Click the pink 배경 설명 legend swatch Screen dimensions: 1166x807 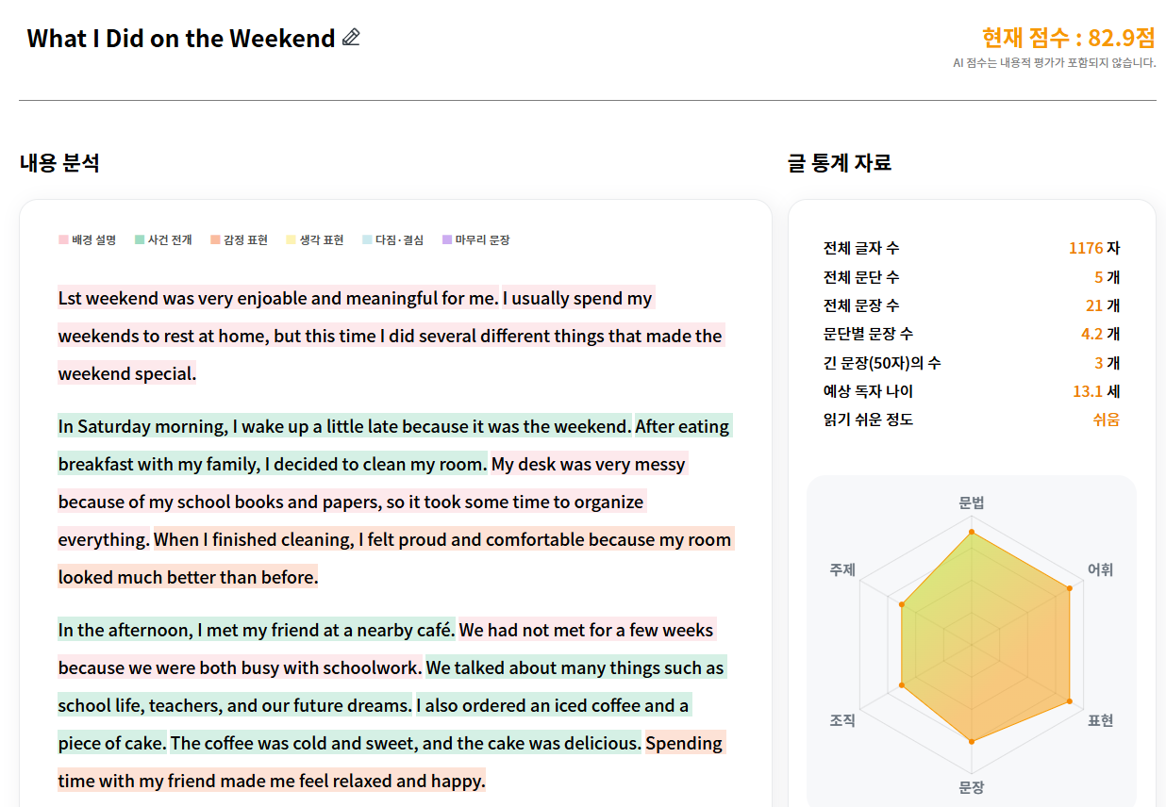63,240
